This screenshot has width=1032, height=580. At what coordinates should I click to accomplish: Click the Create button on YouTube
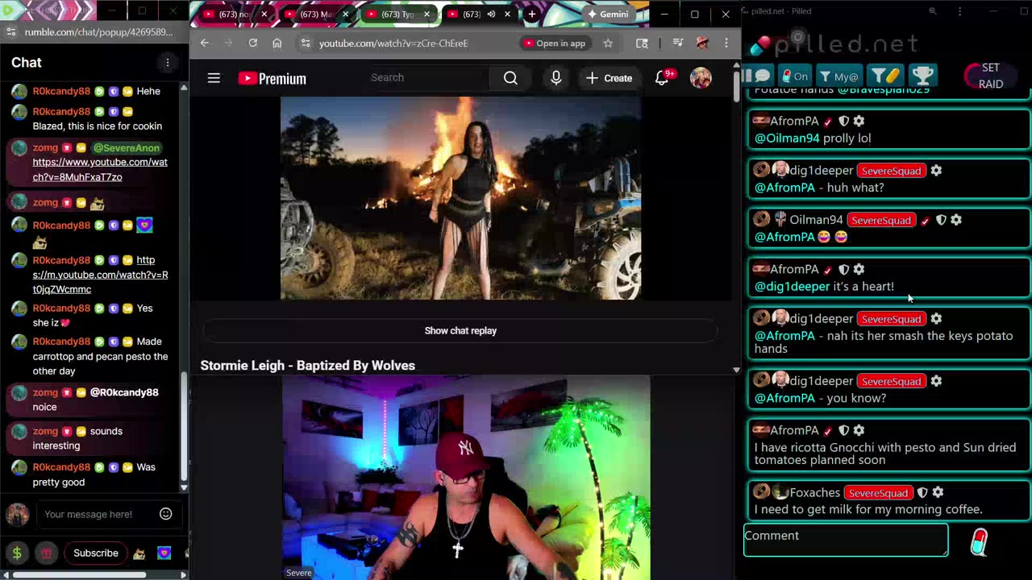(610, 78)
